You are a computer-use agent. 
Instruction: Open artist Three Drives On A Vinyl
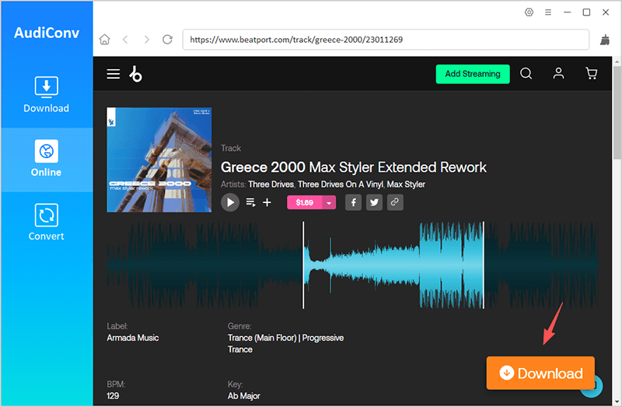(341, 184)
